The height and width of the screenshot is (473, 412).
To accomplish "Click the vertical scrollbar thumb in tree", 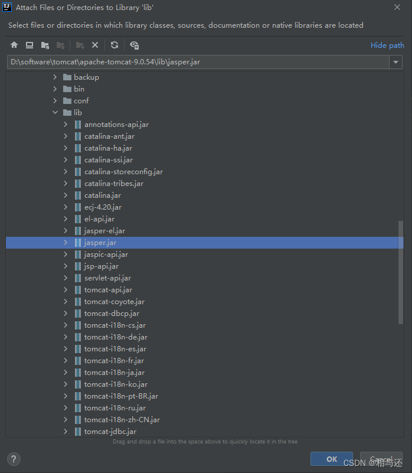I will pyautogui.click(x=401, y=272).
